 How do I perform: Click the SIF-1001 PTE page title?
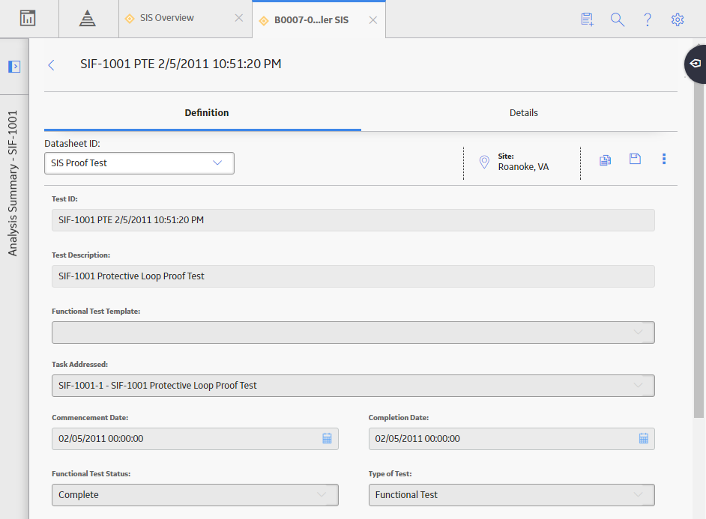[x=181, y=64]
